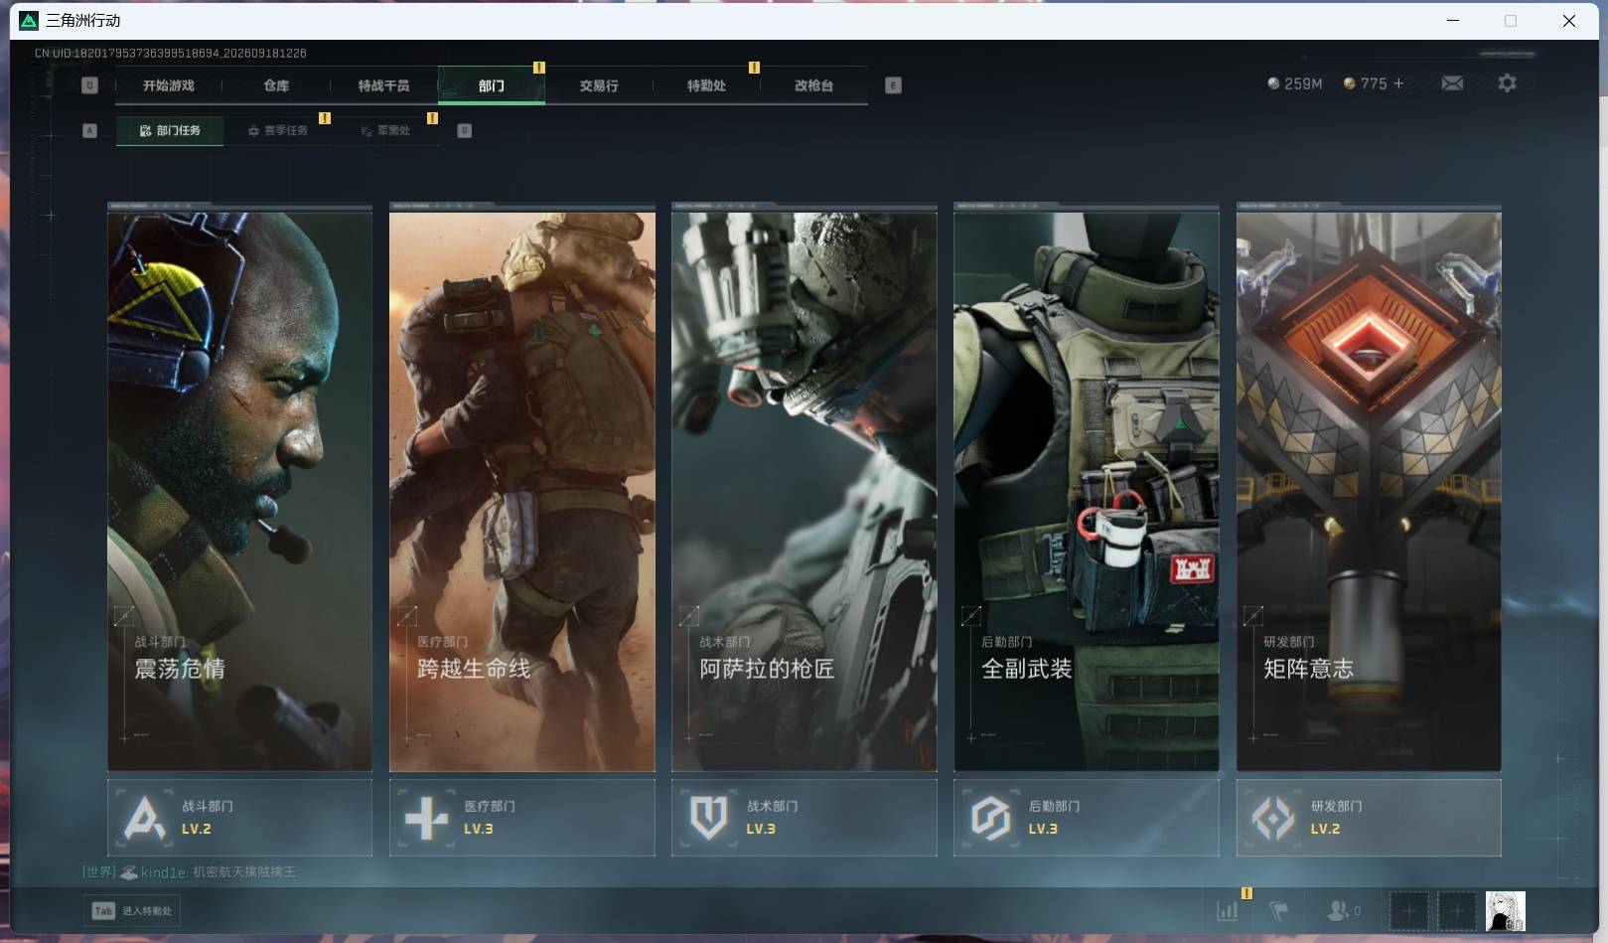
Task: Click the 跨越生命线 title text
Action: click(474, 669)
